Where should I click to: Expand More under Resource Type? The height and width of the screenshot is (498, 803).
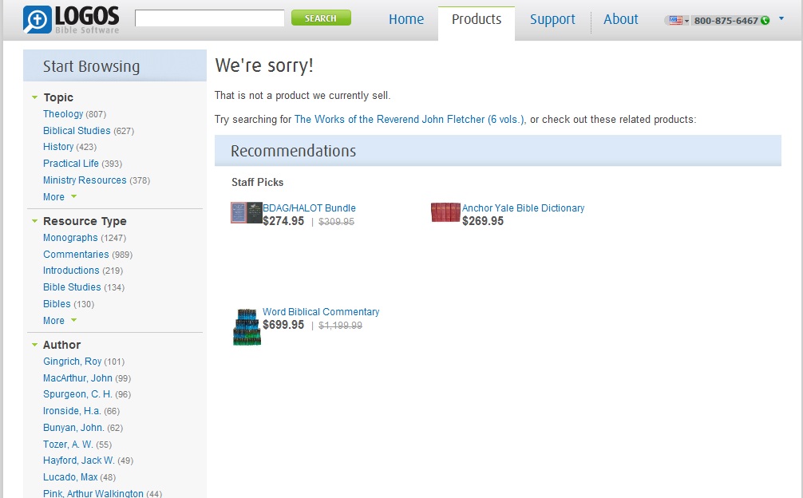pos(59,321)
